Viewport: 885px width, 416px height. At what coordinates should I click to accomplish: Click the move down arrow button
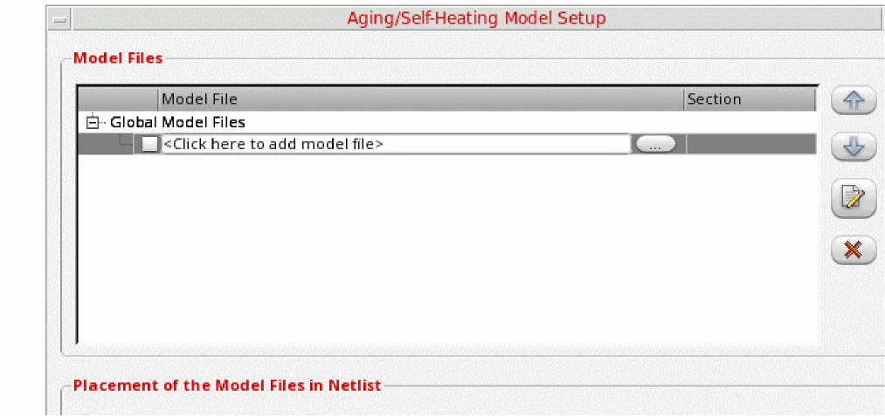pyautogui.click(x=853, y=148)
